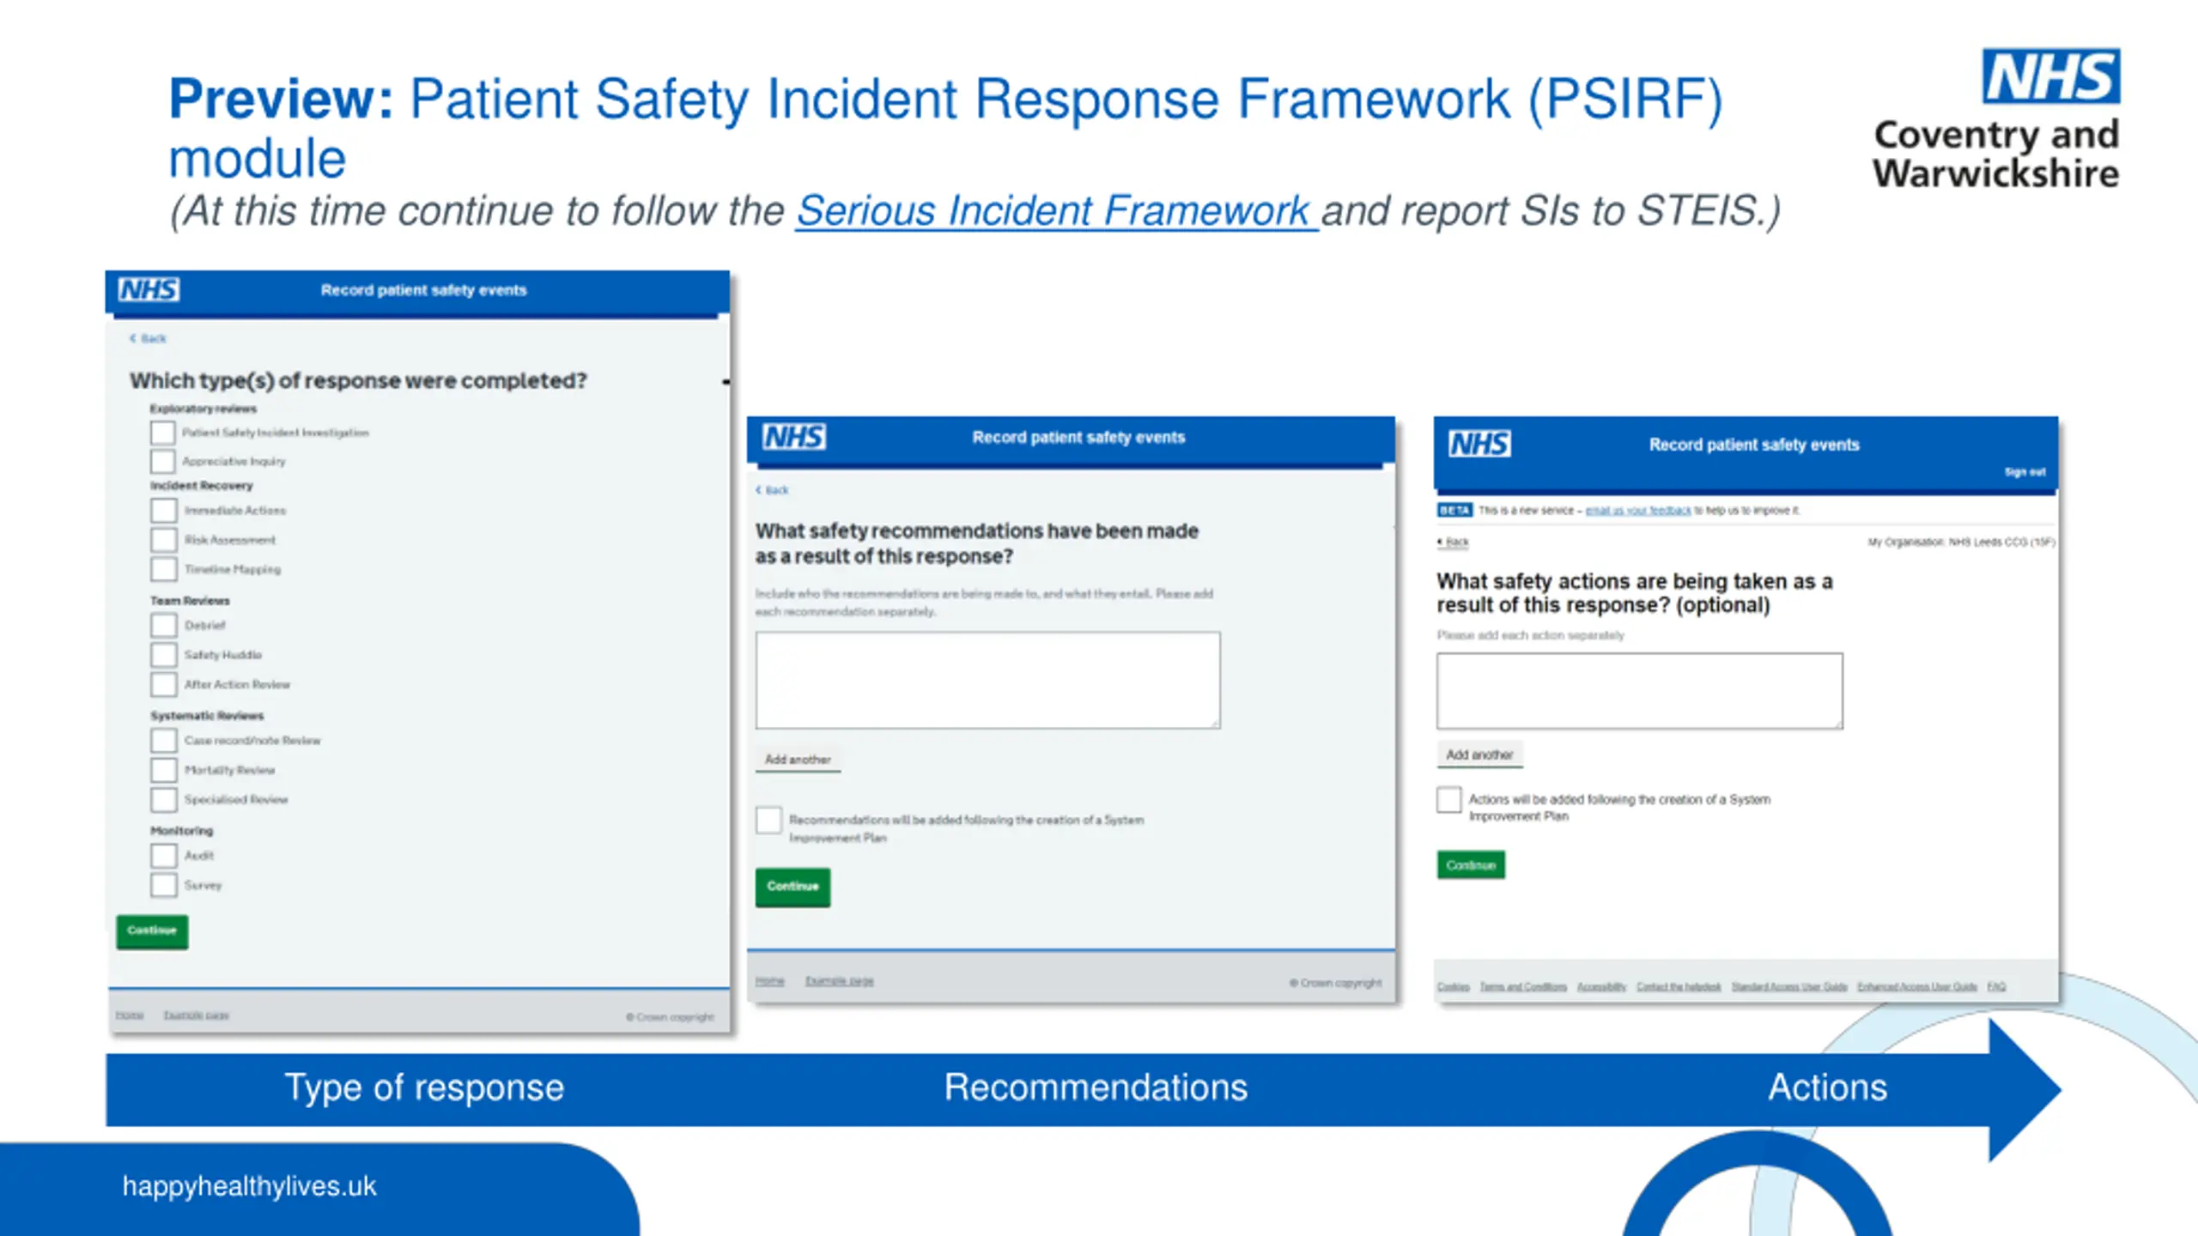The height and width of the screenshot is (1236, 2198).
Task: Go Back in the response type form
Action: tap(149, 338)
